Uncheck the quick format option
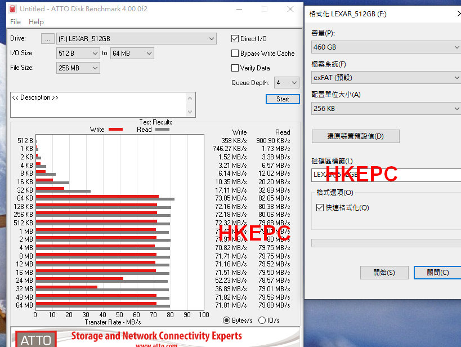The width and height of the screenshot is (461, 347). (x=320, y=208)
